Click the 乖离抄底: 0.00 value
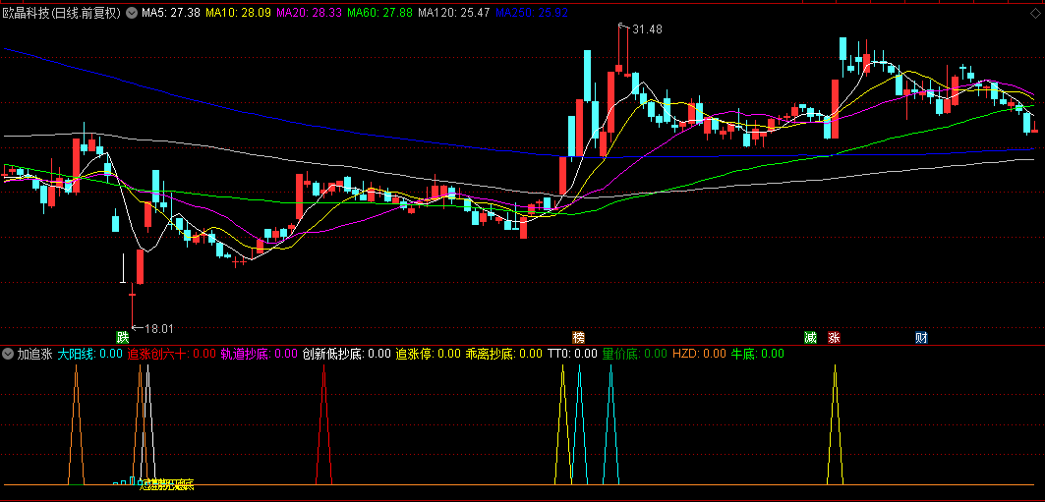This screenshot has width=1045, height=502. click(504, 354)
